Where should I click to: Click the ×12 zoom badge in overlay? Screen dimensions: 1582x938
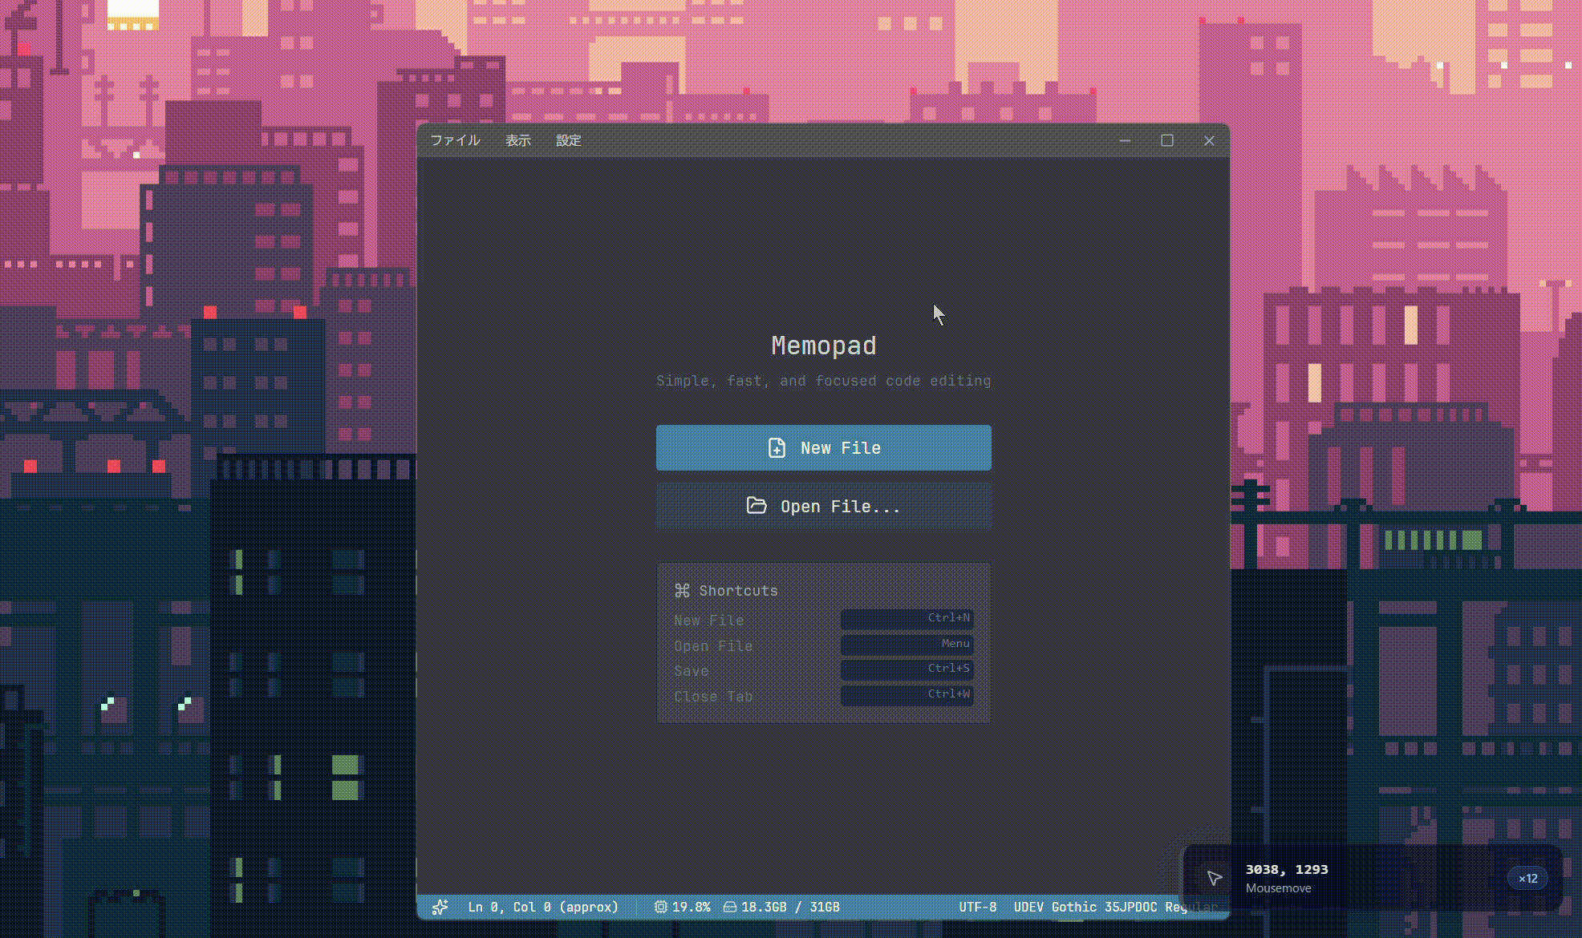(1527, 878)
